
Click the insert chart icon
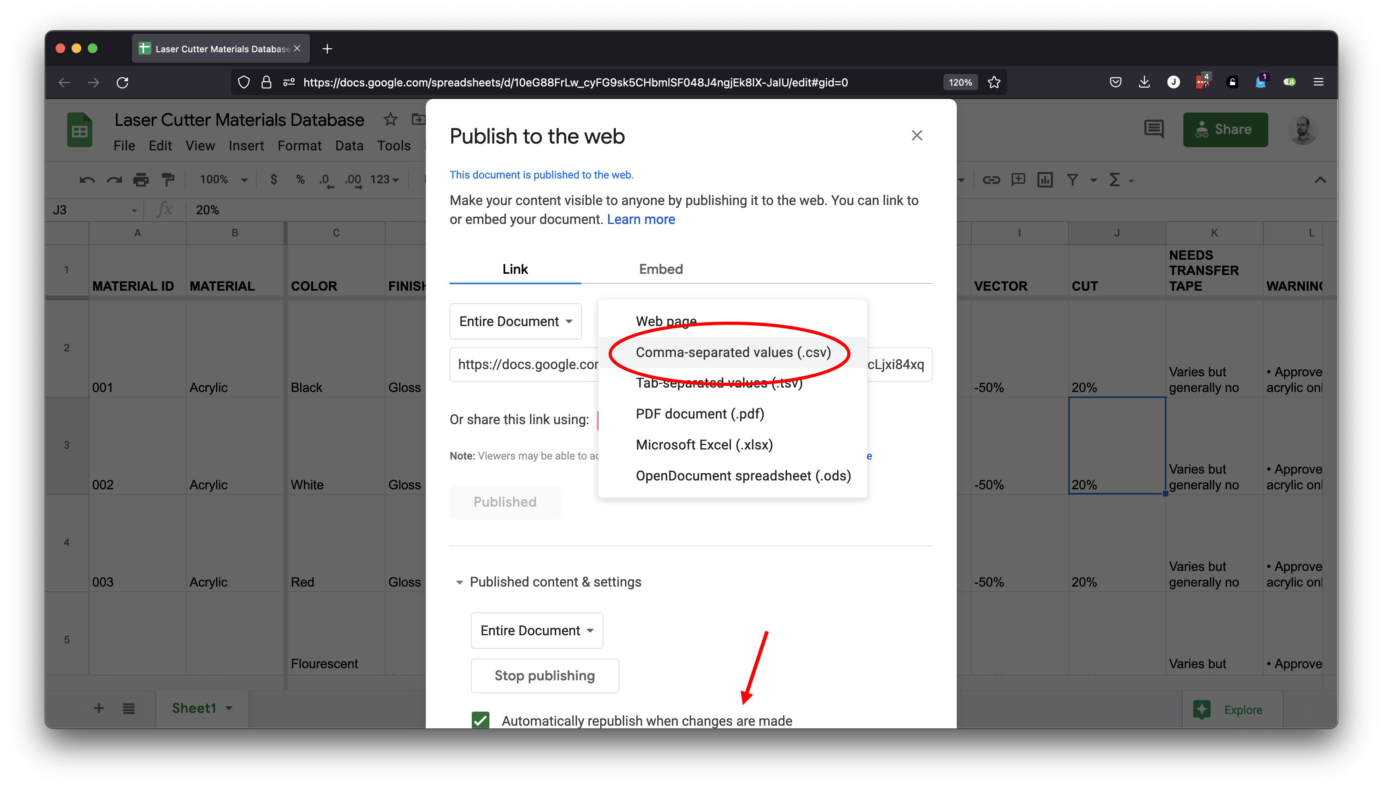1045,180
